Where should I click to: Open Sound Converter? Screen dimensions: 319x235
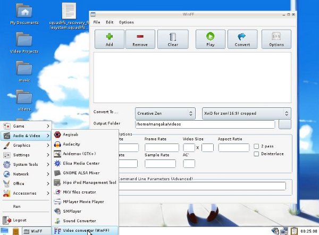(x=85, y=221)
